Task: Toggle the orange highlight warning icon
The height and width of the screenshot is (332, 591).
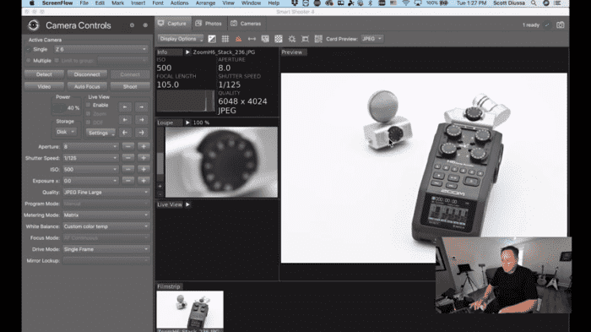Action: pyautogui.click(x=238, y=39)
